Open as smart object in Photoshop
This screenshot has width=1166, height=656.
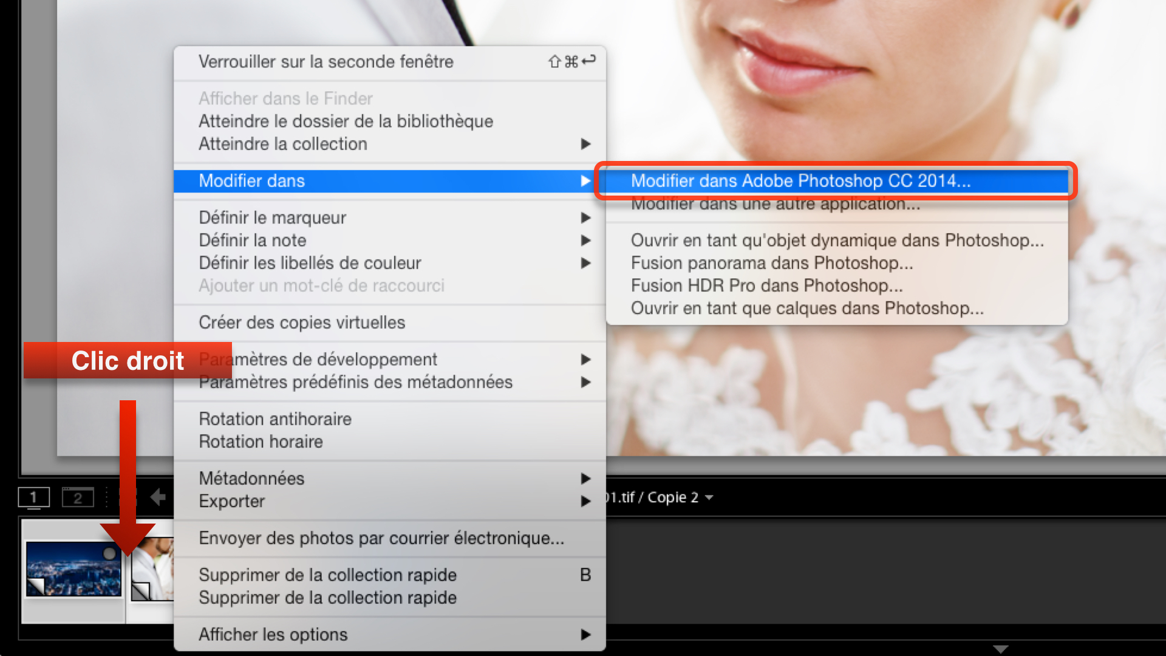pyautogui.click(x=837, y=241)
